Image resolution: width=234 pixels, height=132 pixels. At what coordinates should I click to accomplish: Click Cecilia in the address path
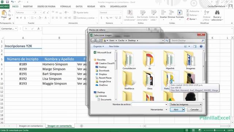pos(121,40)
